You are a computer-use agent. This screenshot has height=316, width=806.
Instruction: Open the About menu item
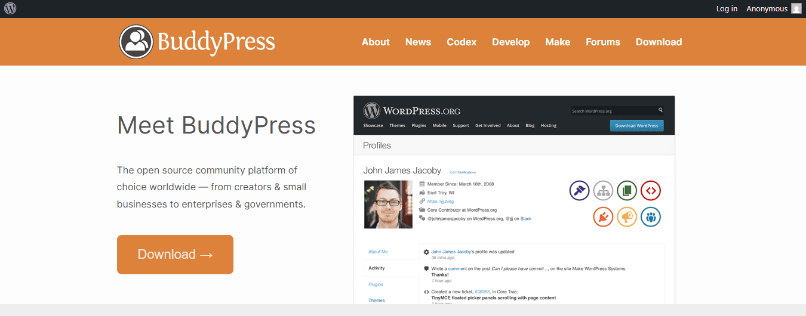tap(376, 42)
